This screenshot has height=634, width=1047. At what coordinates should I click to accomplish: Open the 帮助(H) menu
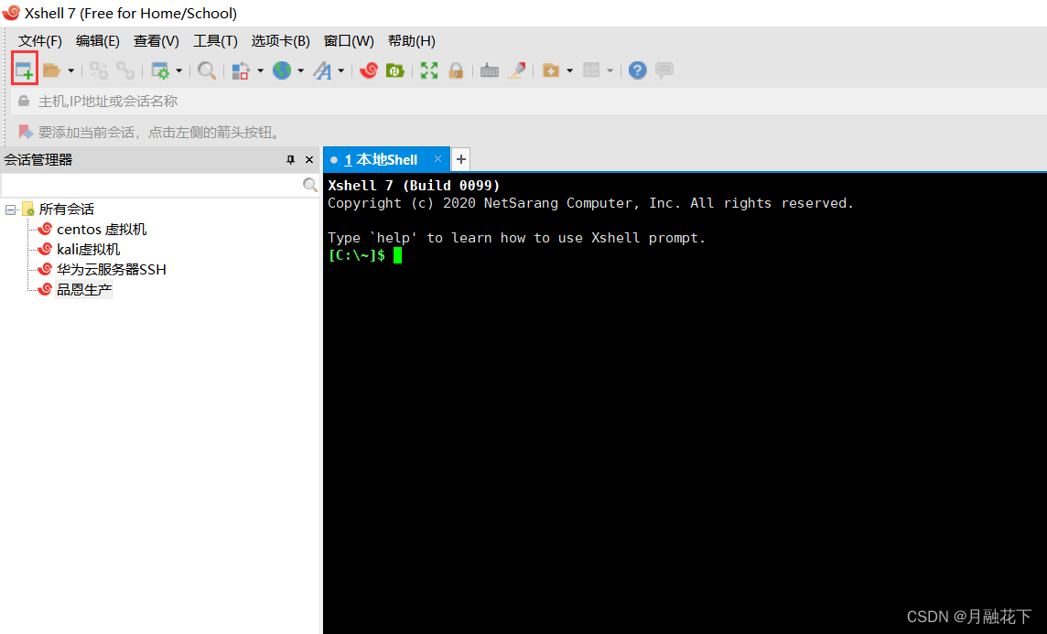(411, 41)
